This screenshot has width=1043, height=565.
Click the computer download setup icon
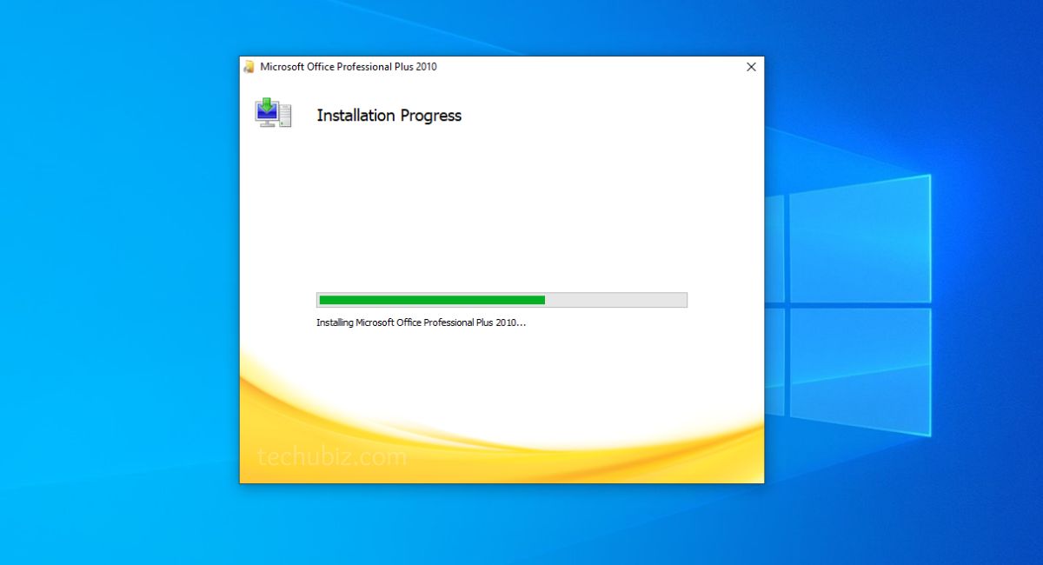click(x=273, y=114)
